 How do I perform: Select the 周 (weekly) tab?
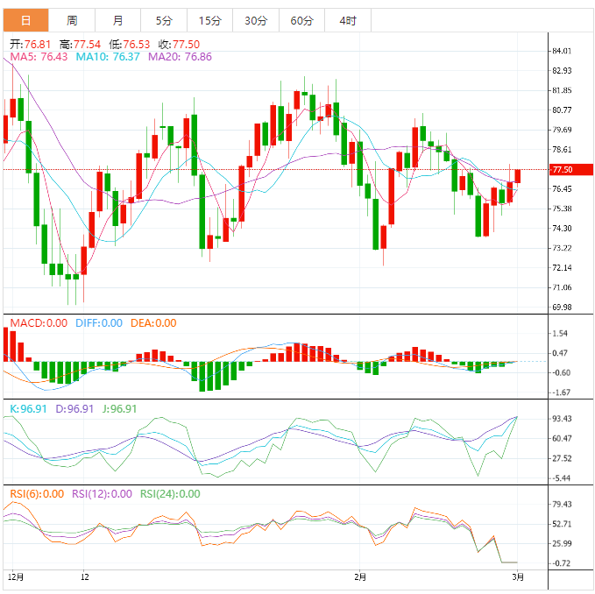(72, 20)
